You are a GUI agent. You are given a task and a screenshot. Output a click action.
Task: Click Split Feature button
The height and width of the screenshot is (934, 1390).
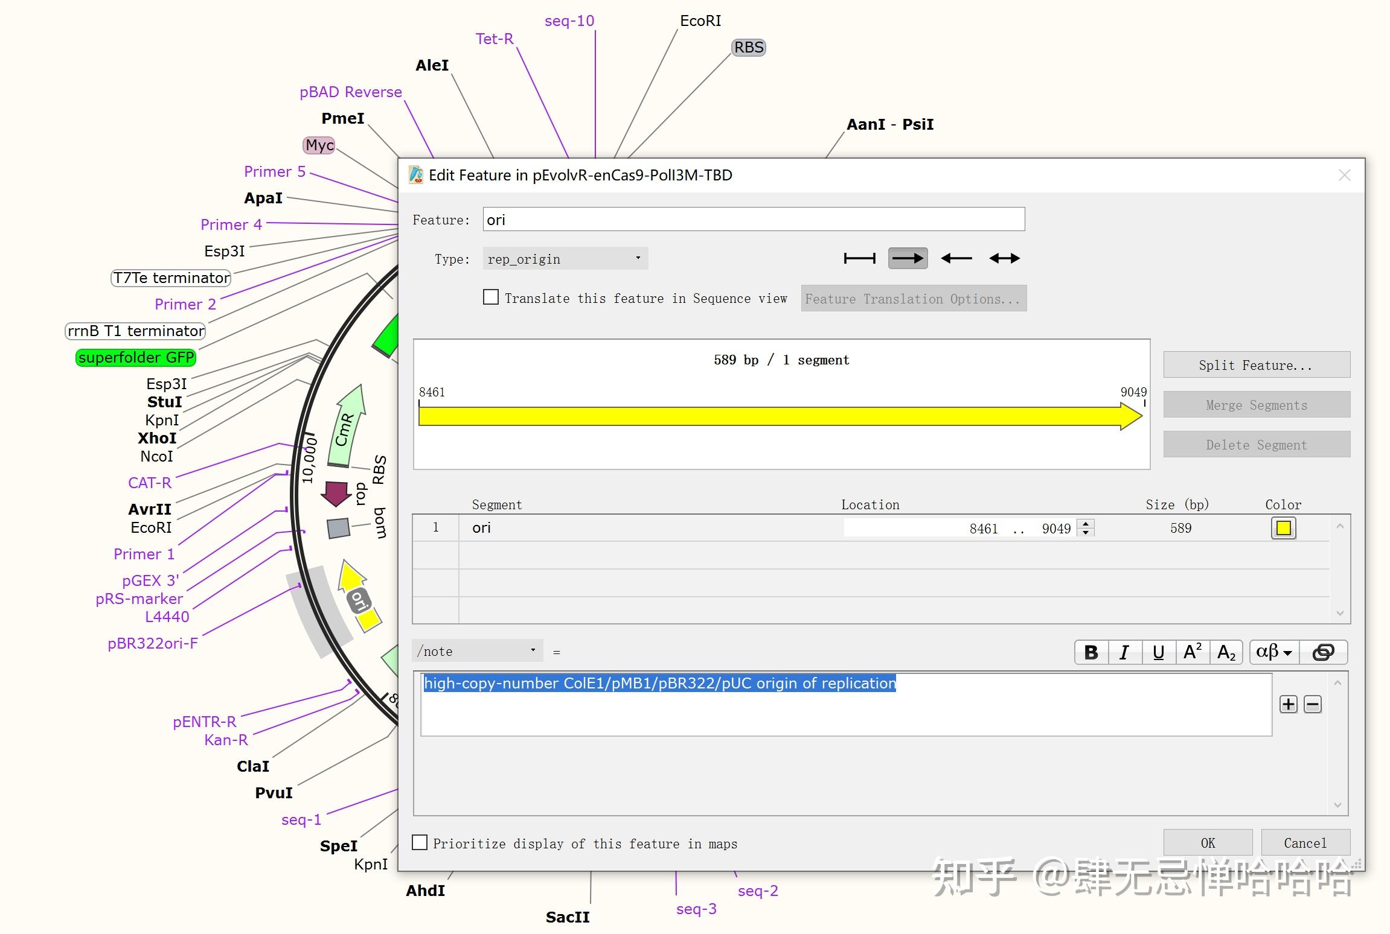(x=1257, y=365)
